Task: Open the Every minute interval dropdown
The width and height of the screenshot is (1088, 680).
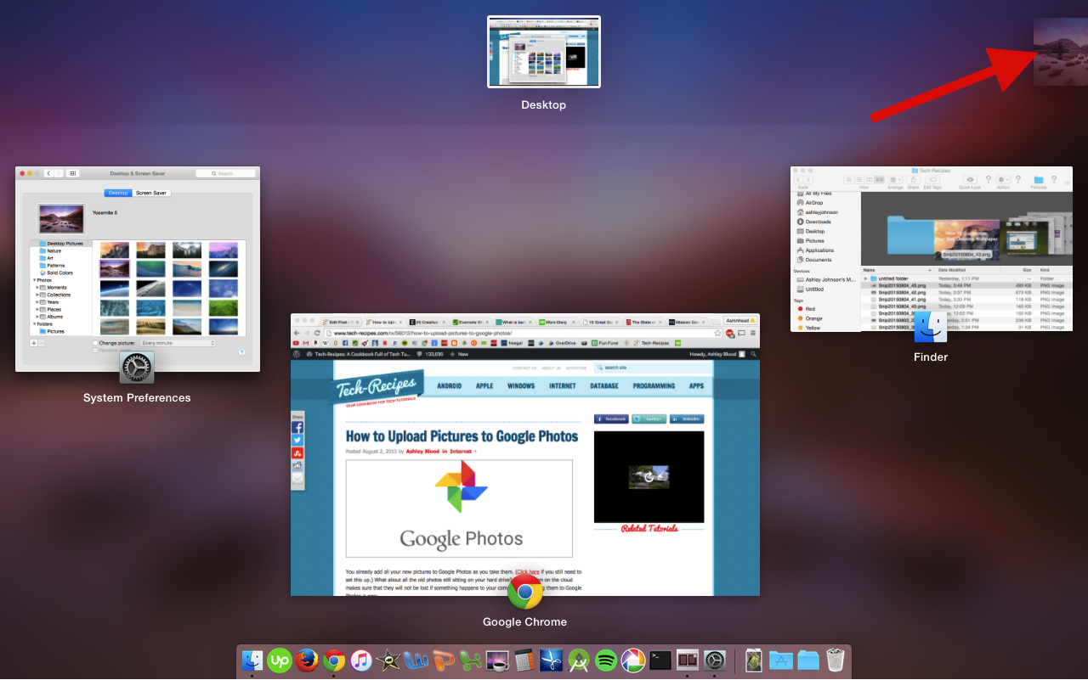Action: tap(178, 343)
